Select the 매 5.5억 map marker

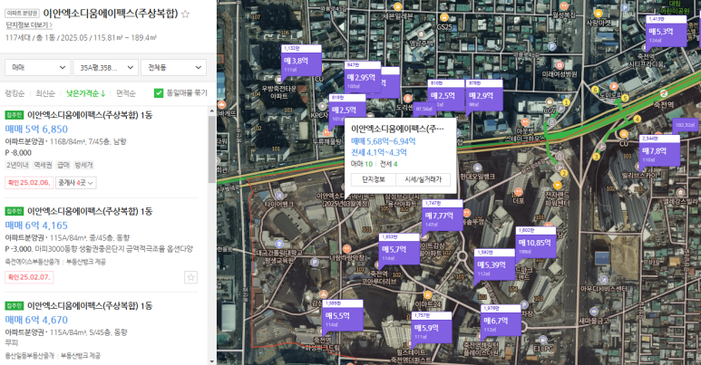point(342,316)
